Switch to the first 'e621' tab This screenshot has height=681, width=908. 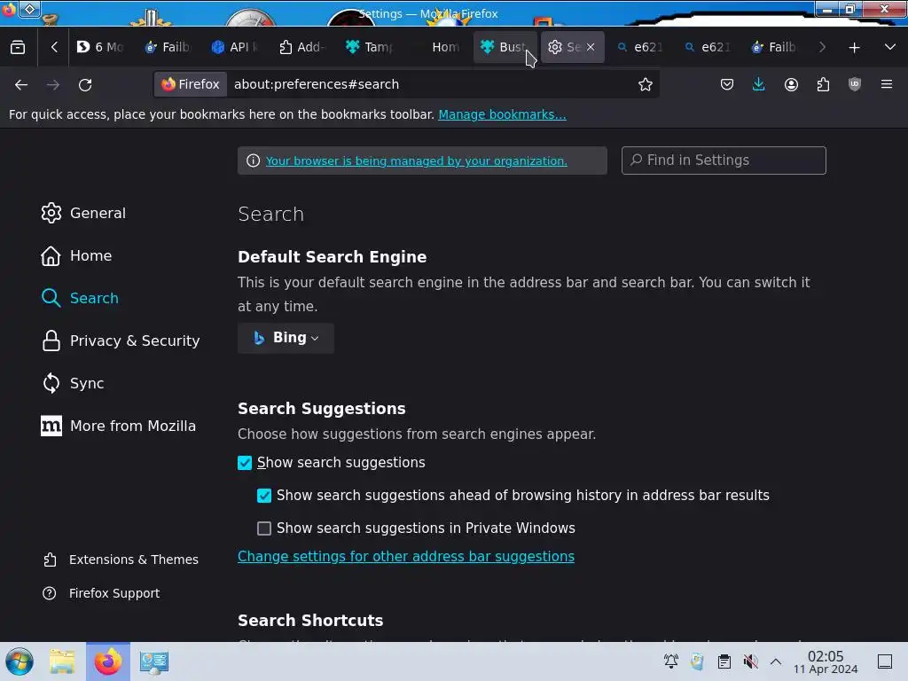click(x=639, y=47)
